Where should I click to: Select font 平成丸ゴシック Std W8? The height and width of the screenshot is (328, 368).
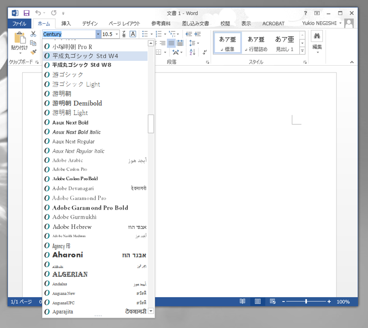(95, 65)
